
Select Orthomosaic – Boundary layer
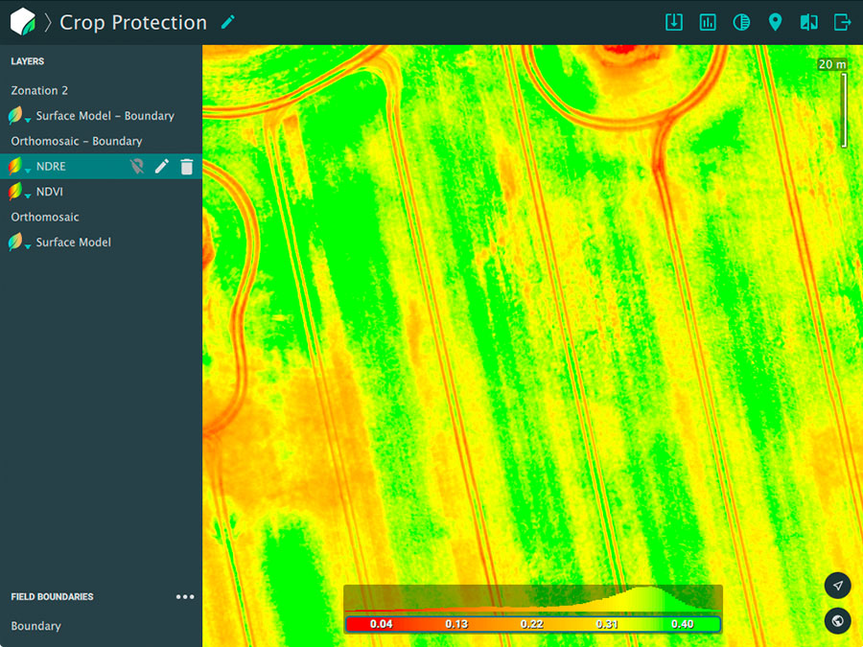[77, 141]
